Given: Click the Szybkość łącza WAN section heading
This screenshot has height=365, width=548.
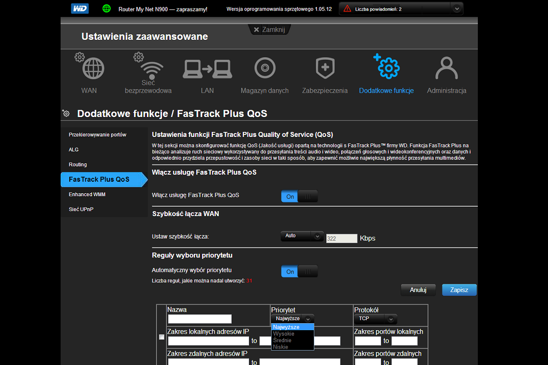Looking at the screenshot, I should pyautogui.click(x=186, y=214).
